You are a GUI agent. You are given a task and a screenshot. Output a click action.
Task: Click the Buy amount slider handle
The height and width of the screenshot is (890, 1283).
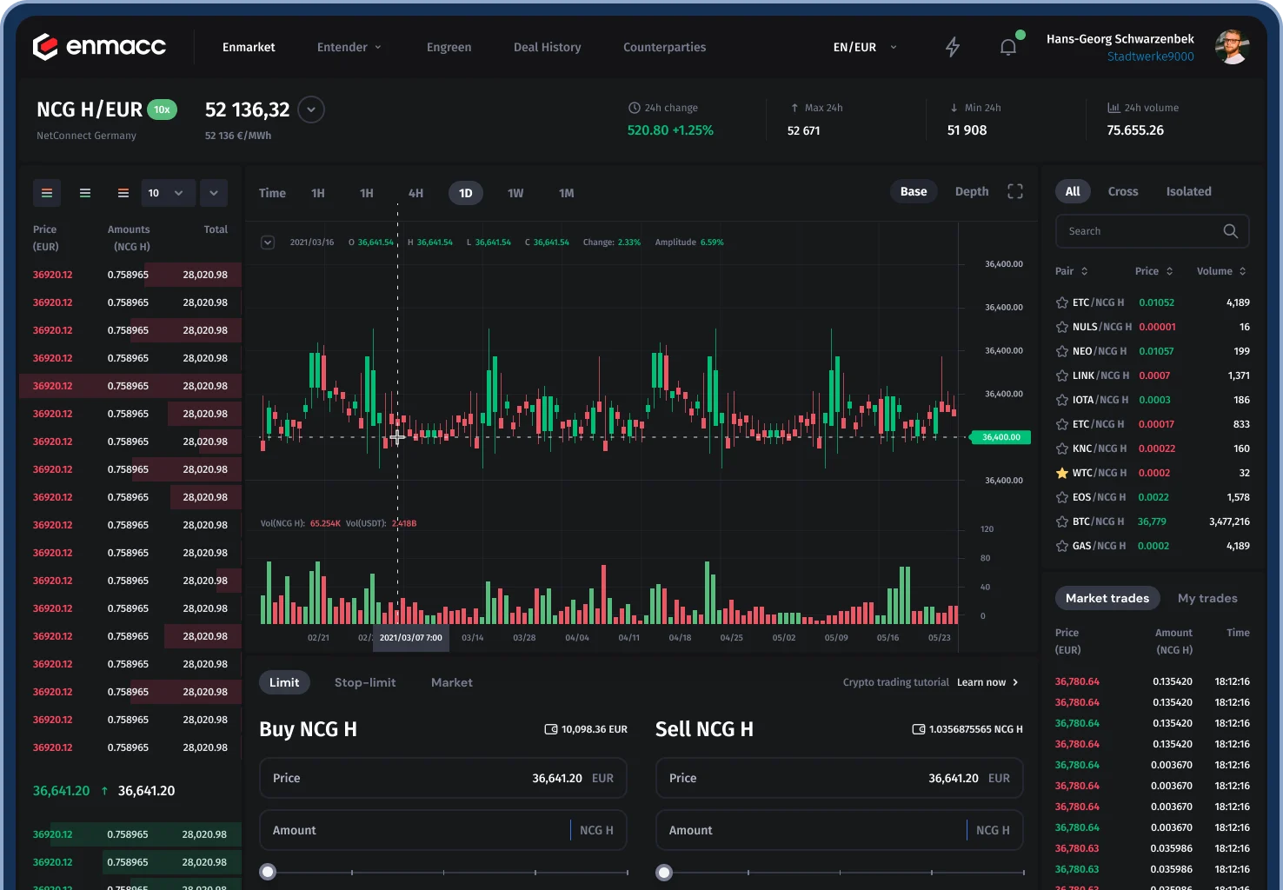click(x=268, y=872)
